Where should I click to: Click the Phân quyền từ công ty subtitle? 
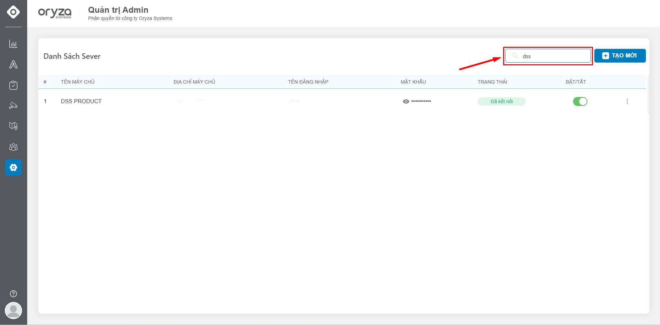[x=130, y=18]
